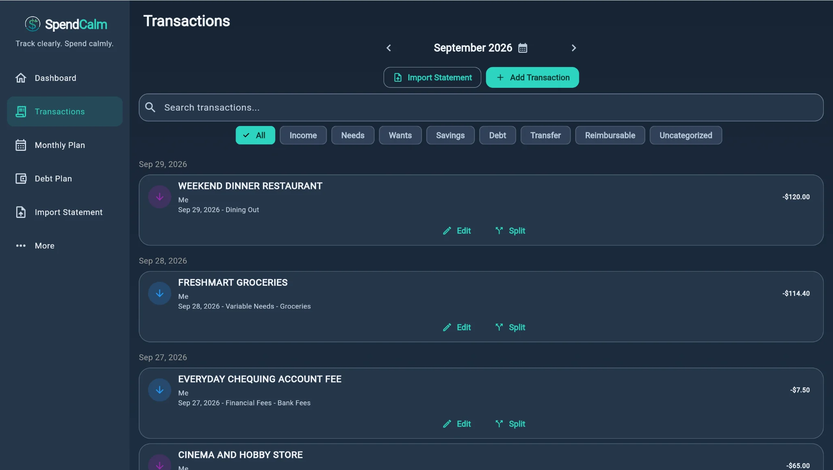Show Uncategorized transactions

tap(686, 135)
